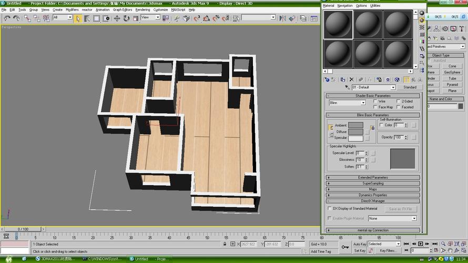Select the first material sample sphere

pos(337,24)
